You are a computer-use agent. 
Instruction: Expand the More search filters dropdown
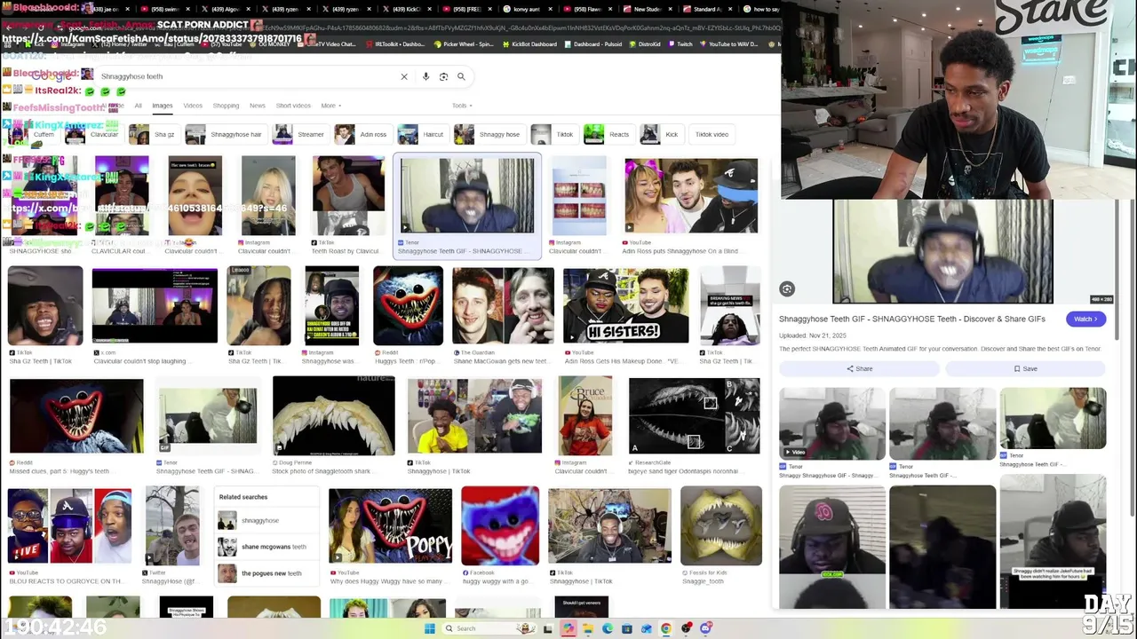pyautogui.click(x=330, y=106)
